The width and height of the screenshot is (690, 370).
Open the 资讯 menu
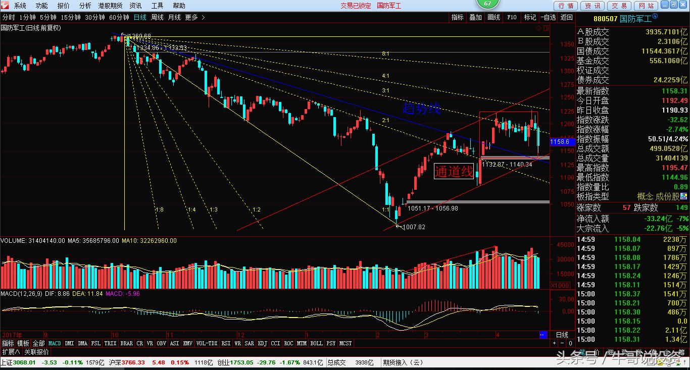coord(135,6)
